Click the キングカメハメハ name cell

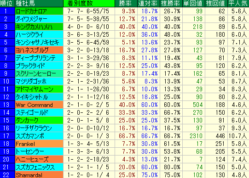tap(39, 27)
